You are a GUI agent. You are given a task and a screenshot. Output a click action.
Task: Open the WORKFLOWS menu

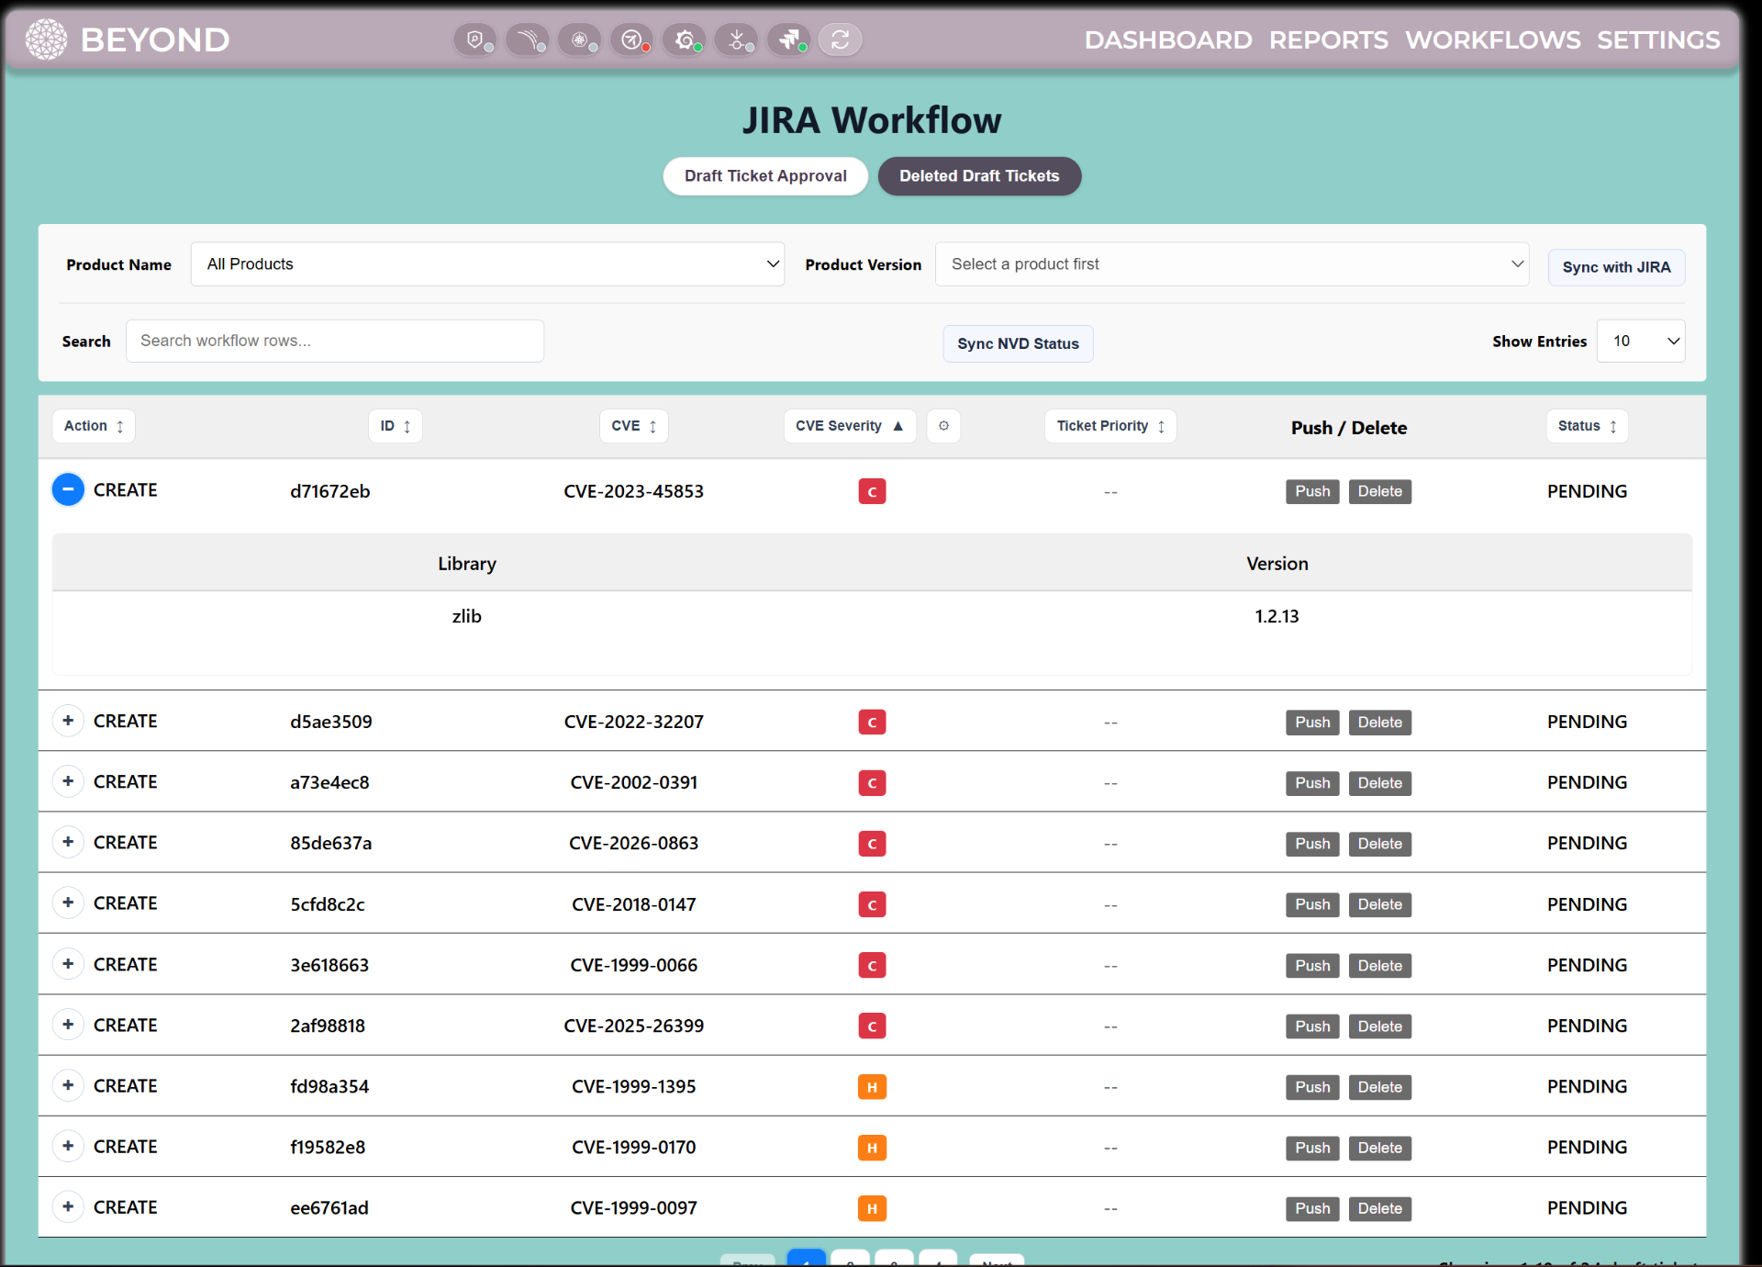[x=1493, y=39]
